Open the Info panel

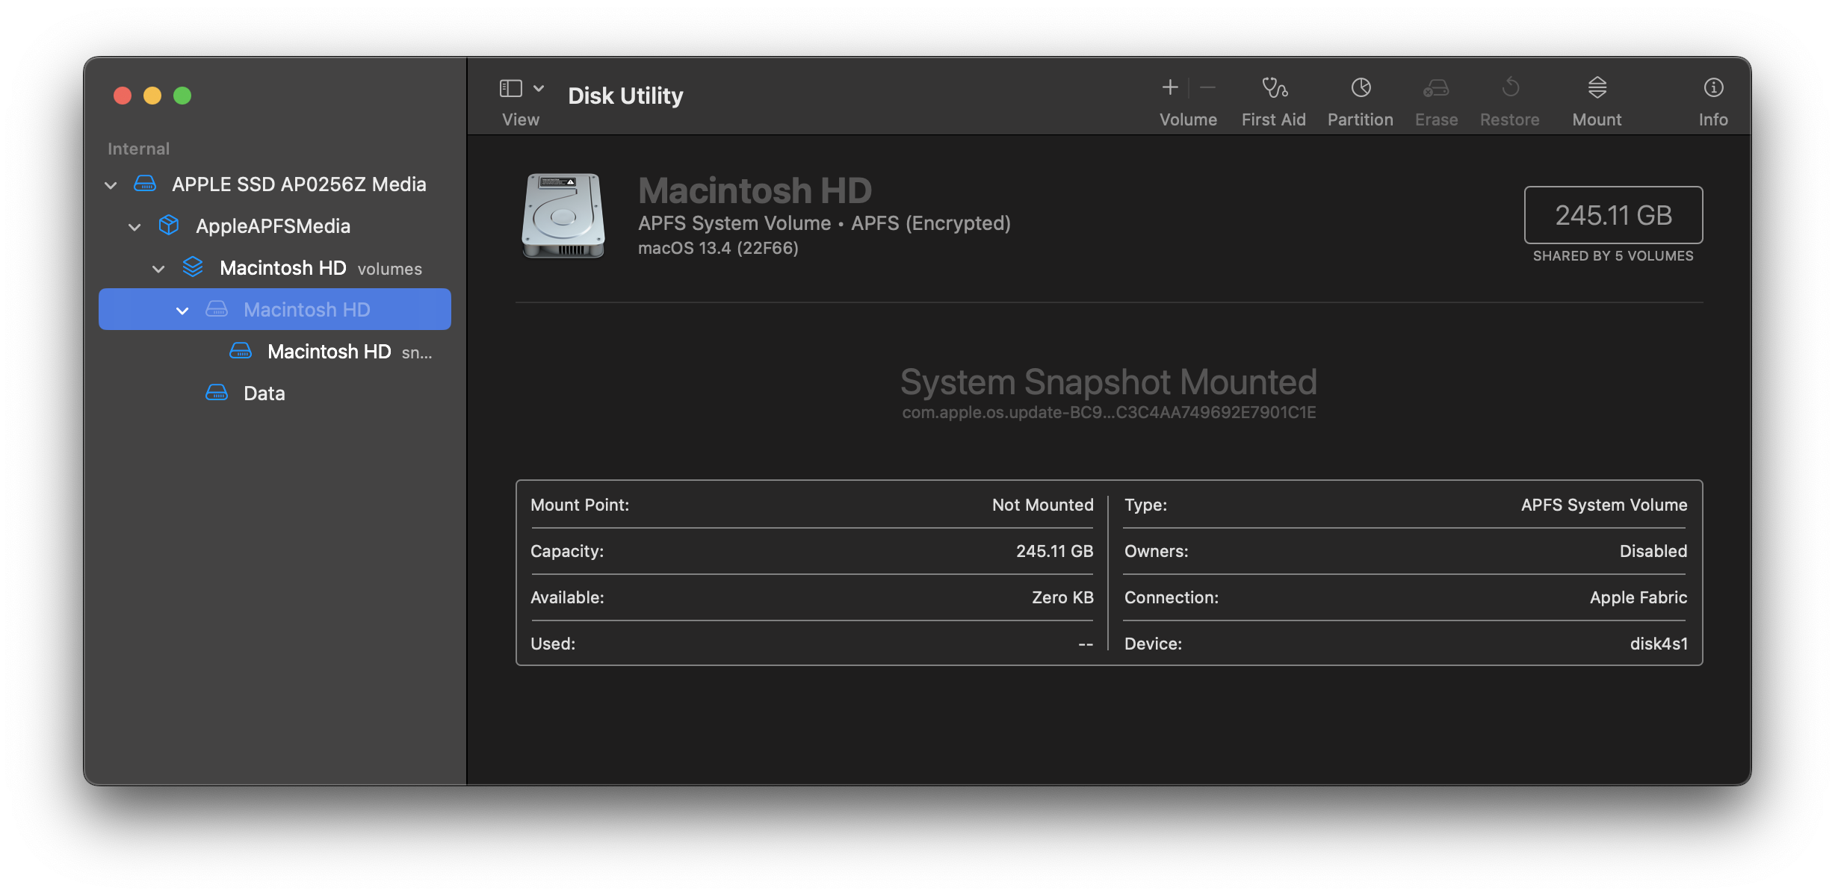point(1712,89)
